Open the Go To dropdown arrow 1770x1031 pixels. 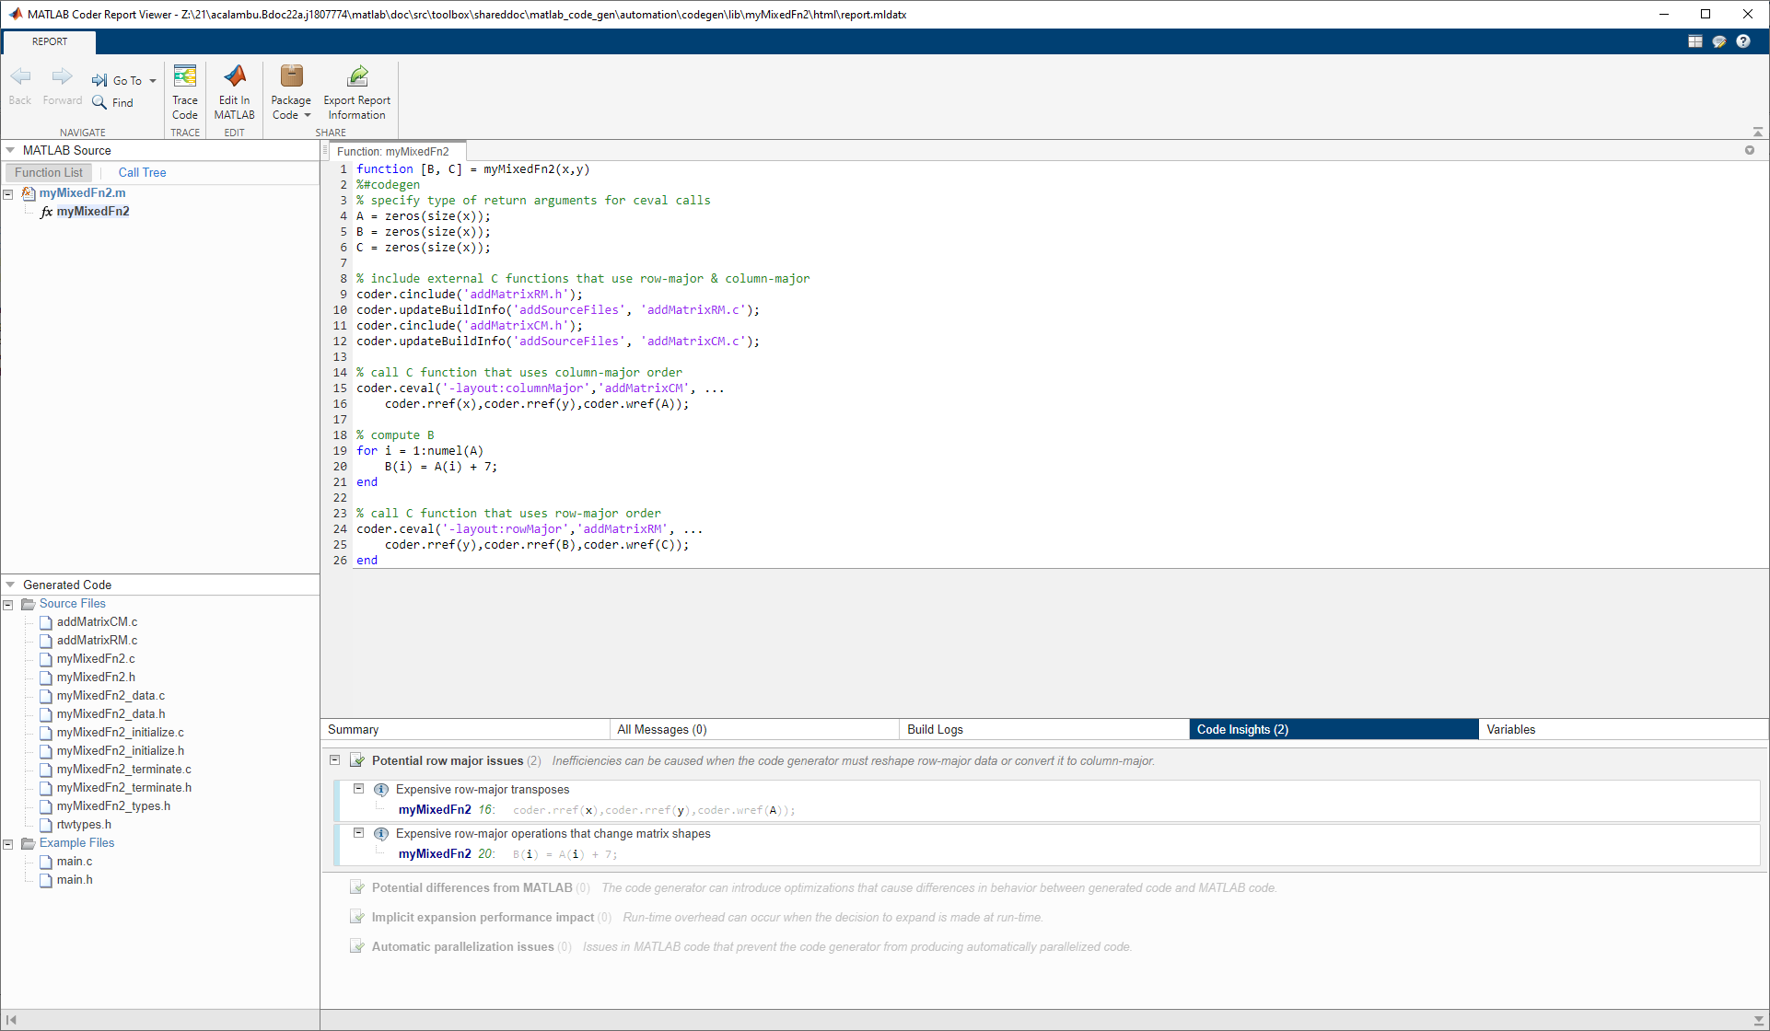(x=153, y=81)
